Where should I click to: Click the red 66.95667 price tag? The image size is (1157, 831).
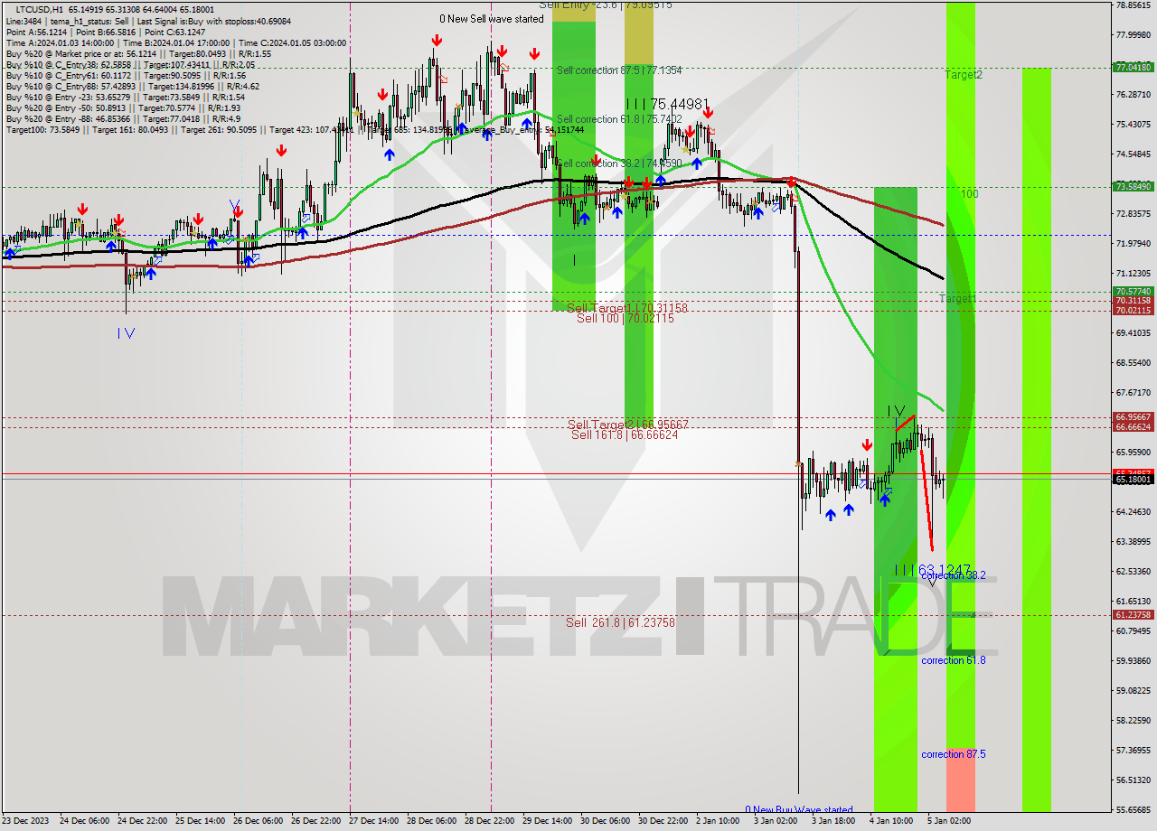pos(1133,417)
